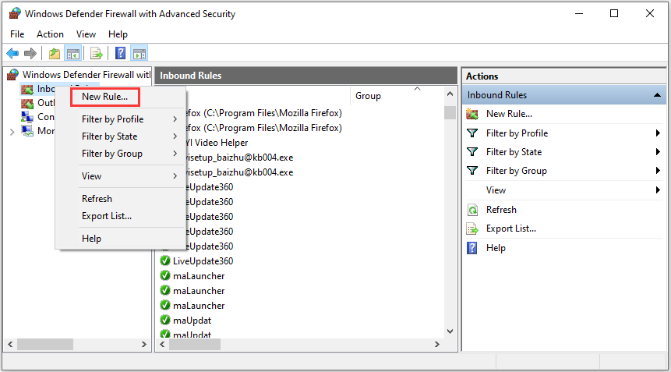The image size is (671, 372).
Task: Click Refresh in Actions pane
Action: click(x=501, y=210)
